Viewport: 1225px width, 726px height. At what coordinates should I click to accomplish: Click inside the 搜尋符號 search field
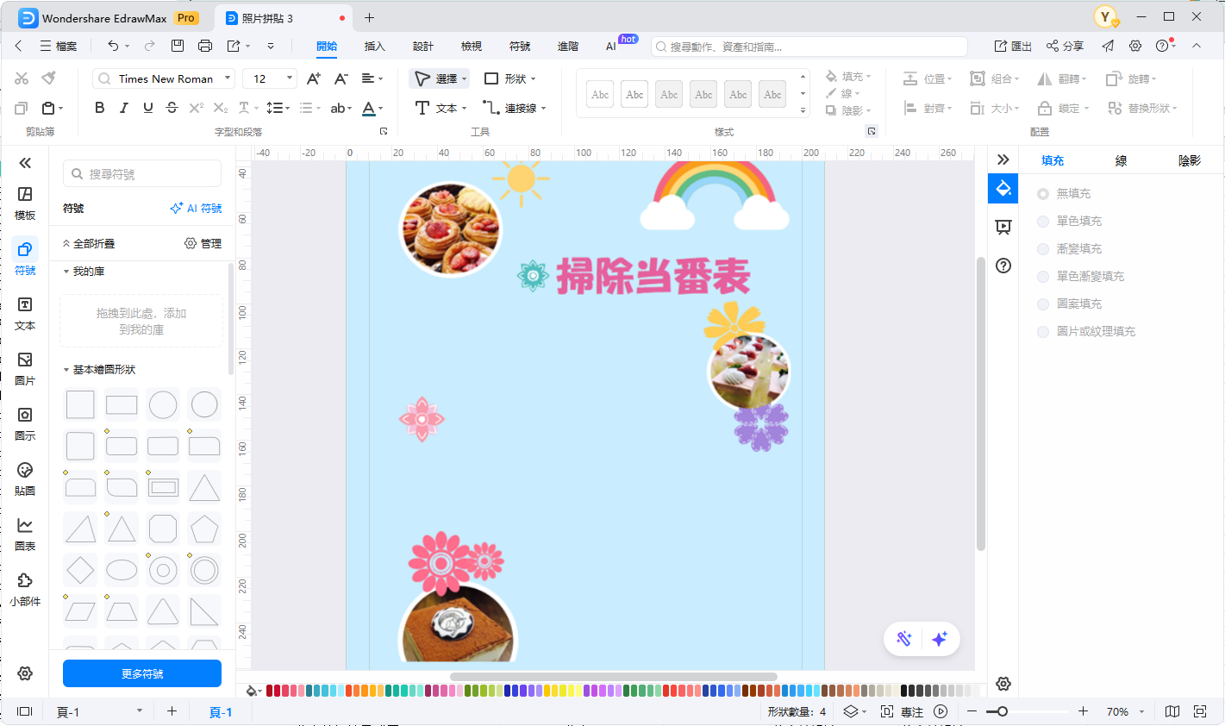pyautogui.click(x=141, y=173)
